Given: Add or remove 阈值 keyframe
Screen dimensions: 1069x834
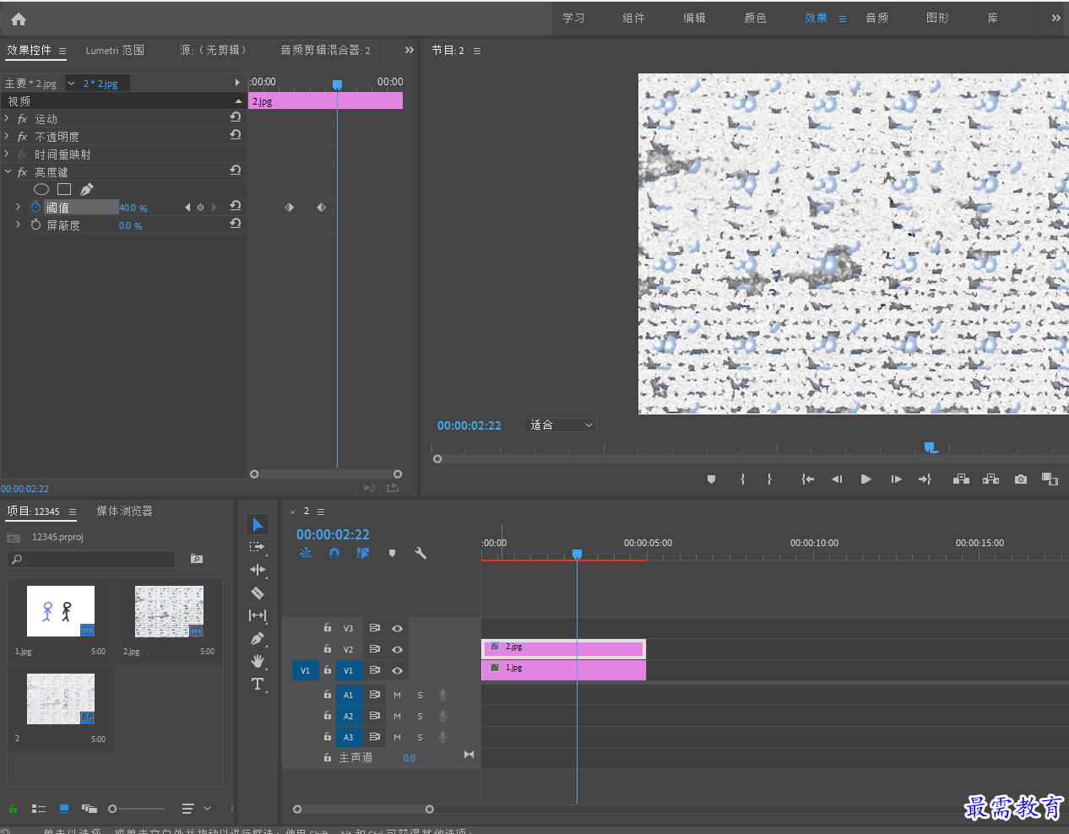Looking at the screenshot, I should [200, 207].
